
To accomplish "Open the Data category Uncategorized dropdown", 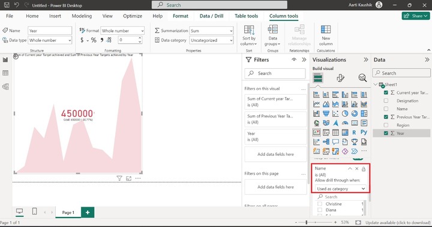I will coord(211,40).
